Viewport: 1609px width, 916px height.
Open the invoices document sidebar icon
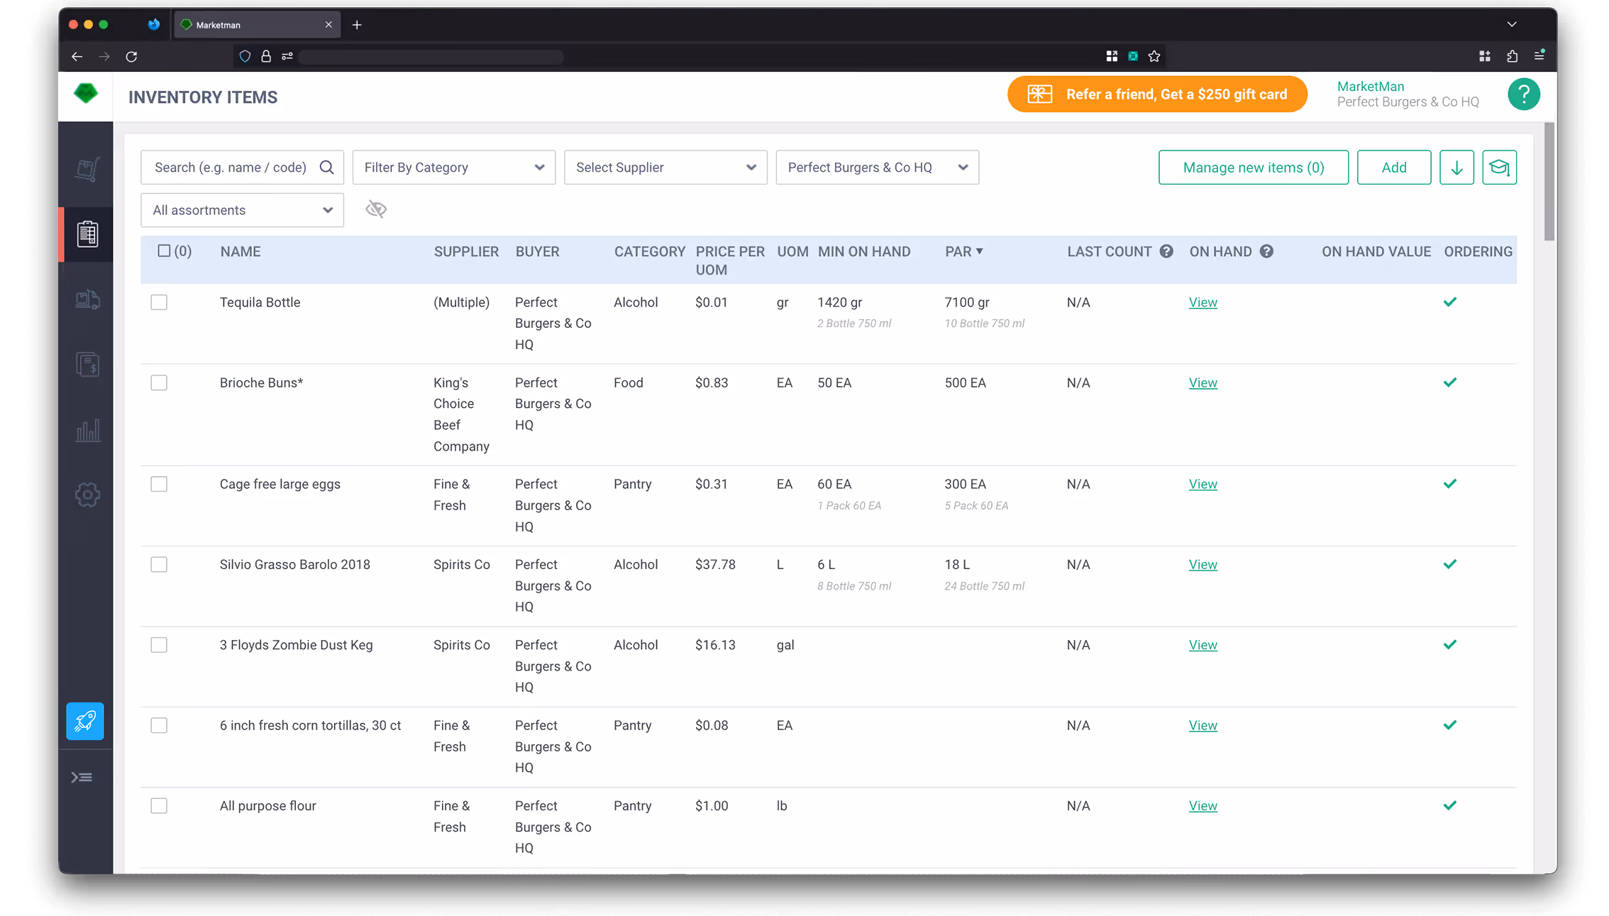pos(87,365)
